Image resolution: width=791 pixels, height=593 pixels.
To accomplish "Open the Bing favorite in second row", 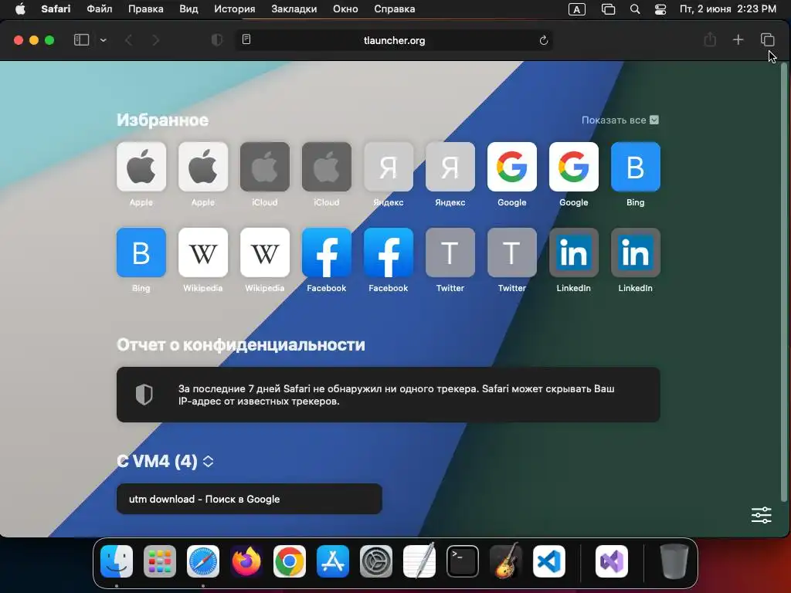I will coord(141,252).
